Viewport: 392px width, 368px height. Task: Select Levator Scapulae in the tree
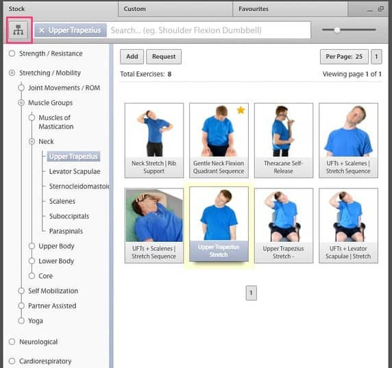point(75,171)
